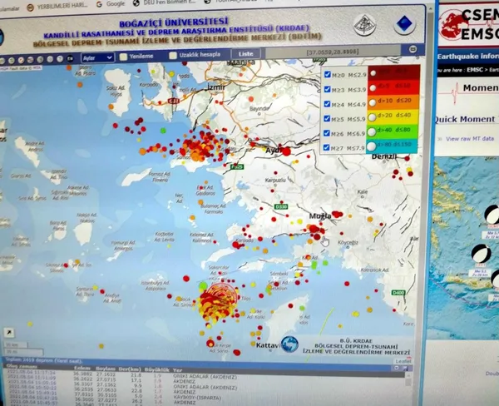
Task: Open the YERBİLİMLERİ HARİ... bookmark
Action: pos(57,7)
